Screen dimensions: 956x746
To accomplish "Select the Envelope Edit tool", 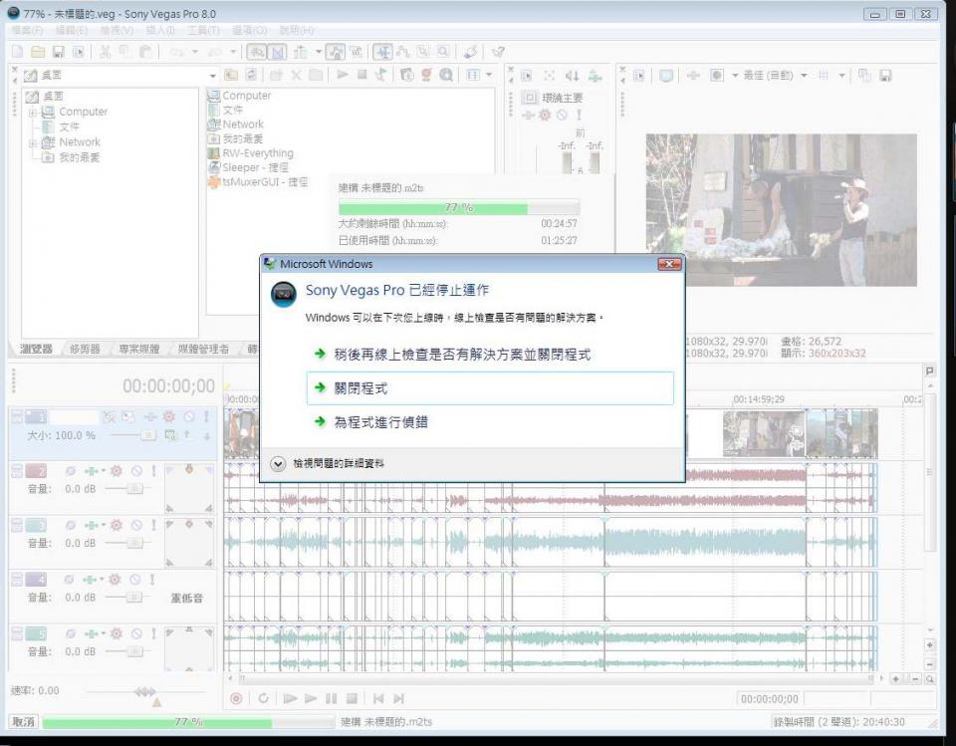I will (x=402, y=50).
